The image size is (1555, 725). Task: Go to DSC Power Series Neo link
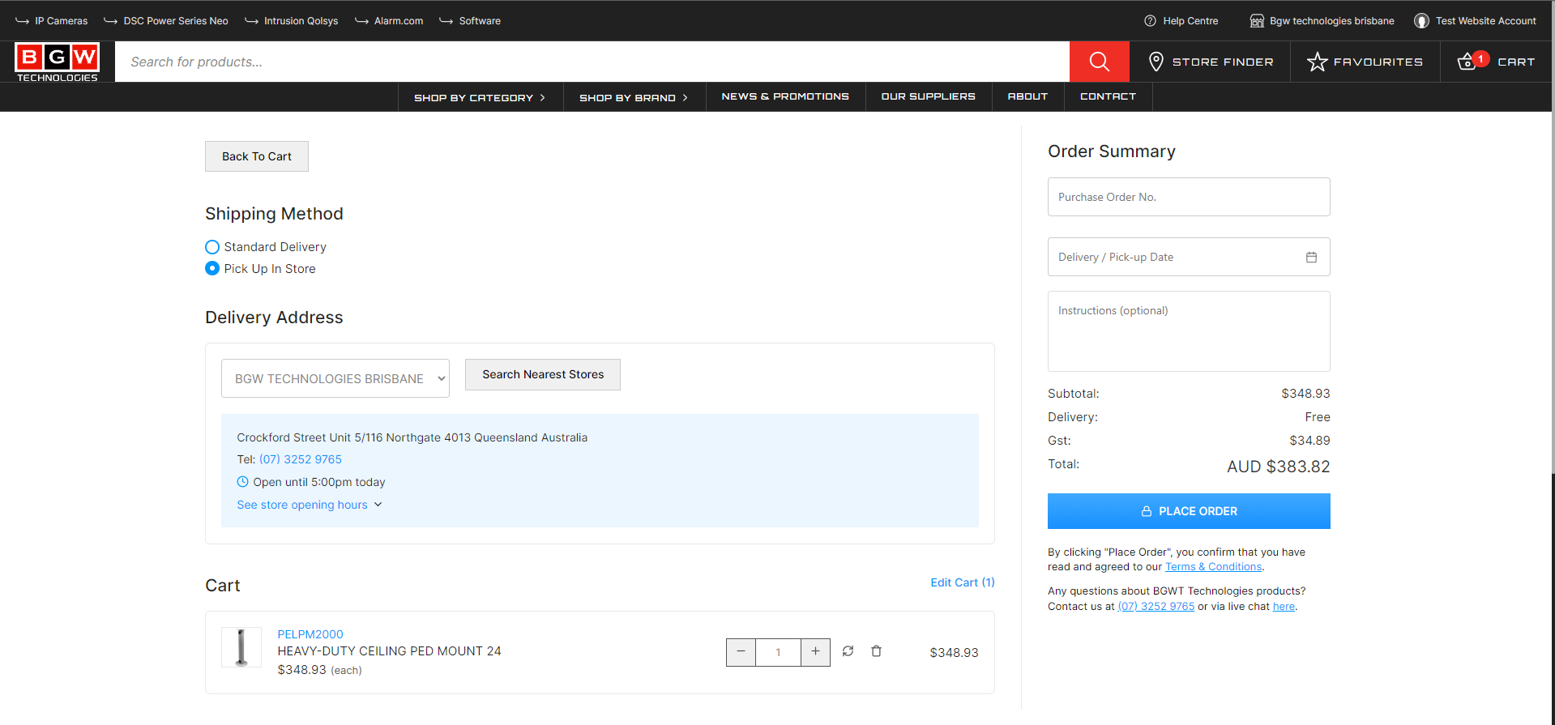[166, 21]
